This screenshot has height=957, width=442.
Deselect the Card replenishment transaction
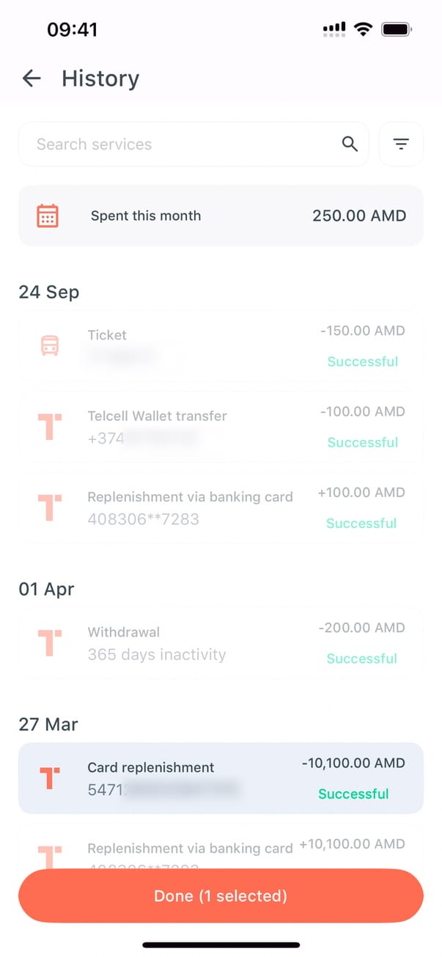pyautogui.click(x=220, y=778)
